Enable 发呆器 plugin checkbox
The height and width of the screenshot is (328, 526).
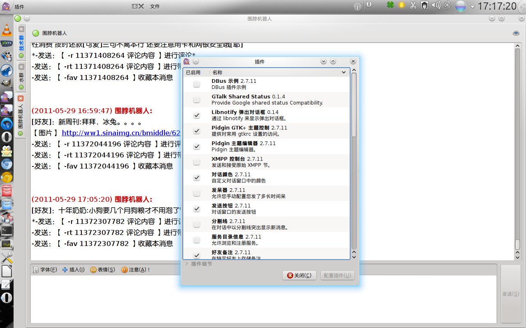point(196,193)
